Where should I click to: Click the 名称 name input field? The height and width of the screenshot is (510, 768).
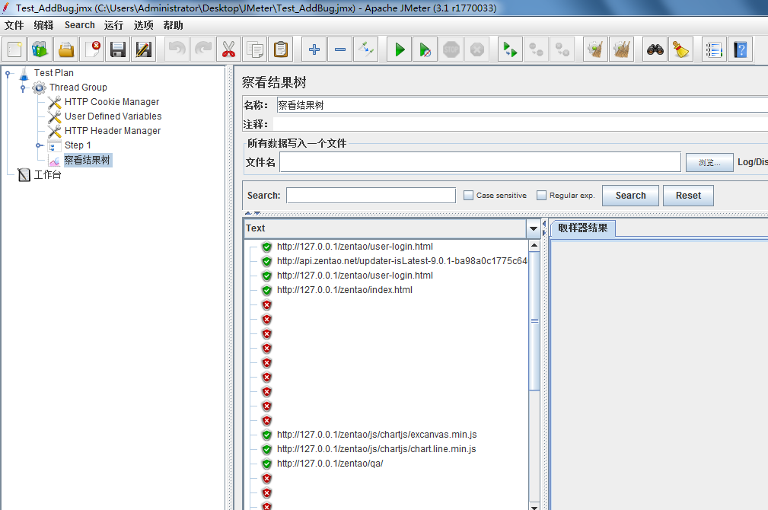[x=522, y=105]
